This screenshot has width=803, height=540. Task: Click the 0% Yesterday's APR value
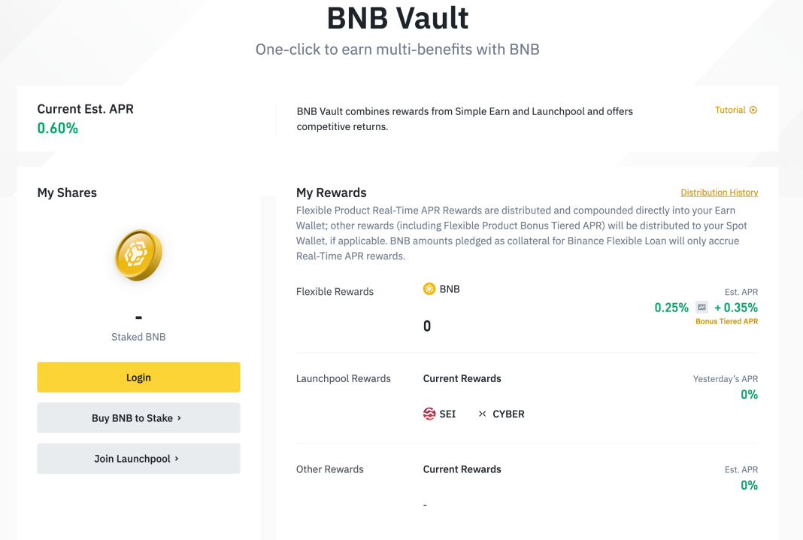749,394
